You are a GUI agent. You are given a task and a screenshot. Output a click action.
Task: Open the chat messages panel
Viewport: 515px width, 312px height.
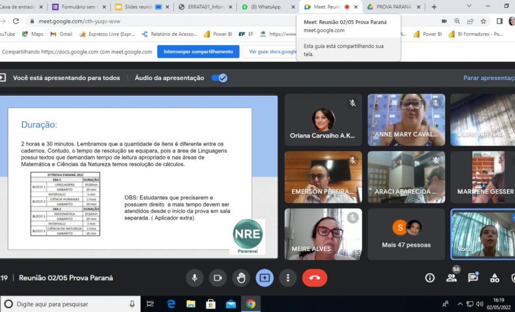(473, 278)
